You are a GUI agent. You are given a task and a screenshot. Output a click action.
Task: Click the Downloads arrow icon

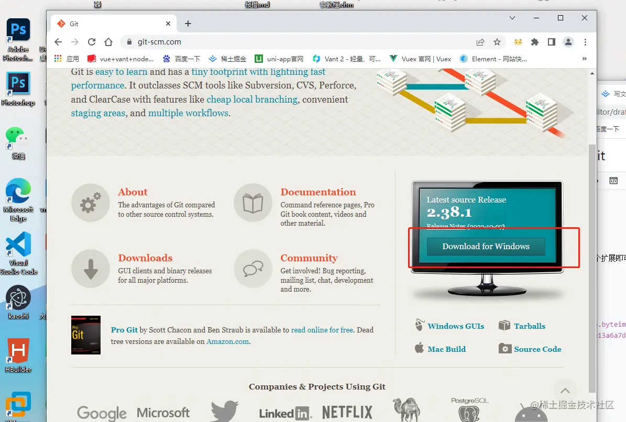coord(91,269)
